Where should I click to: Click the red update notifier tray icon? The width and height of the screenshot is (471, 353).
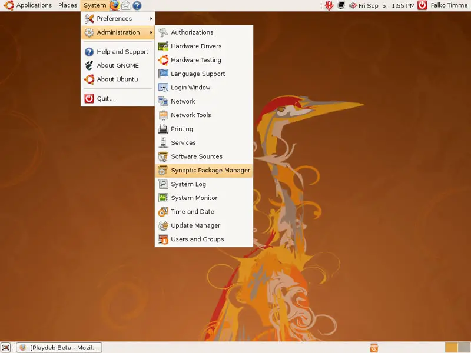[x=330, y=5]
